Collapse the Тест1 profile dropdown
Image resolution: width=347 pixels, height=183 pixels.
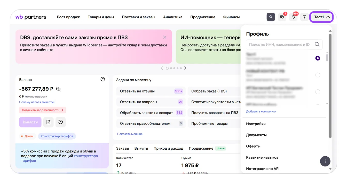click(322, 17)
